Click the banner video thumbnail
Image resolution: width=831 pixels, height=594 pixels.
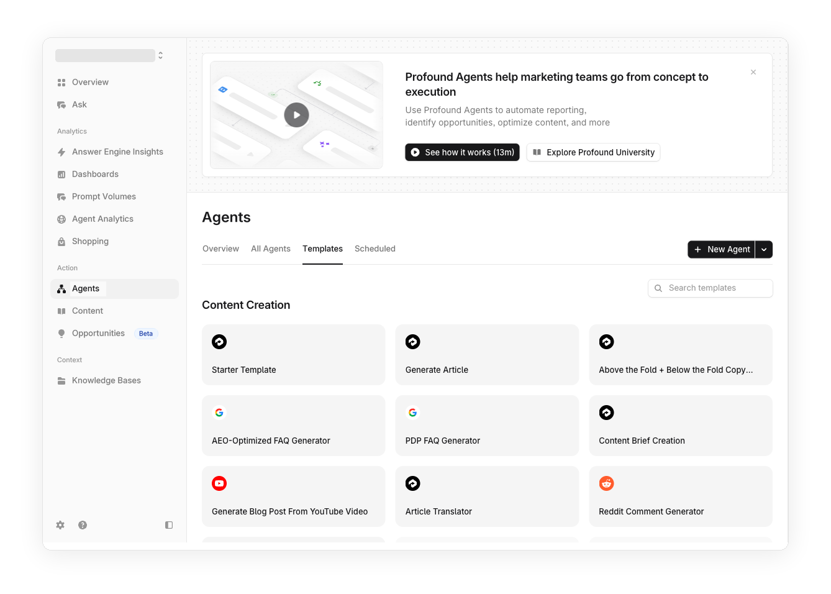[x=297, y=115]
